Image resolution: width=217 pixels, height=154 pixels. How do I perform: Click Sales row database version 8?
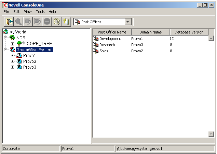(171, 51)
